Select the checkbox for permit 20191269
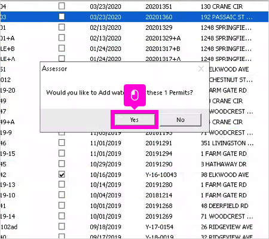 (62, 216)
